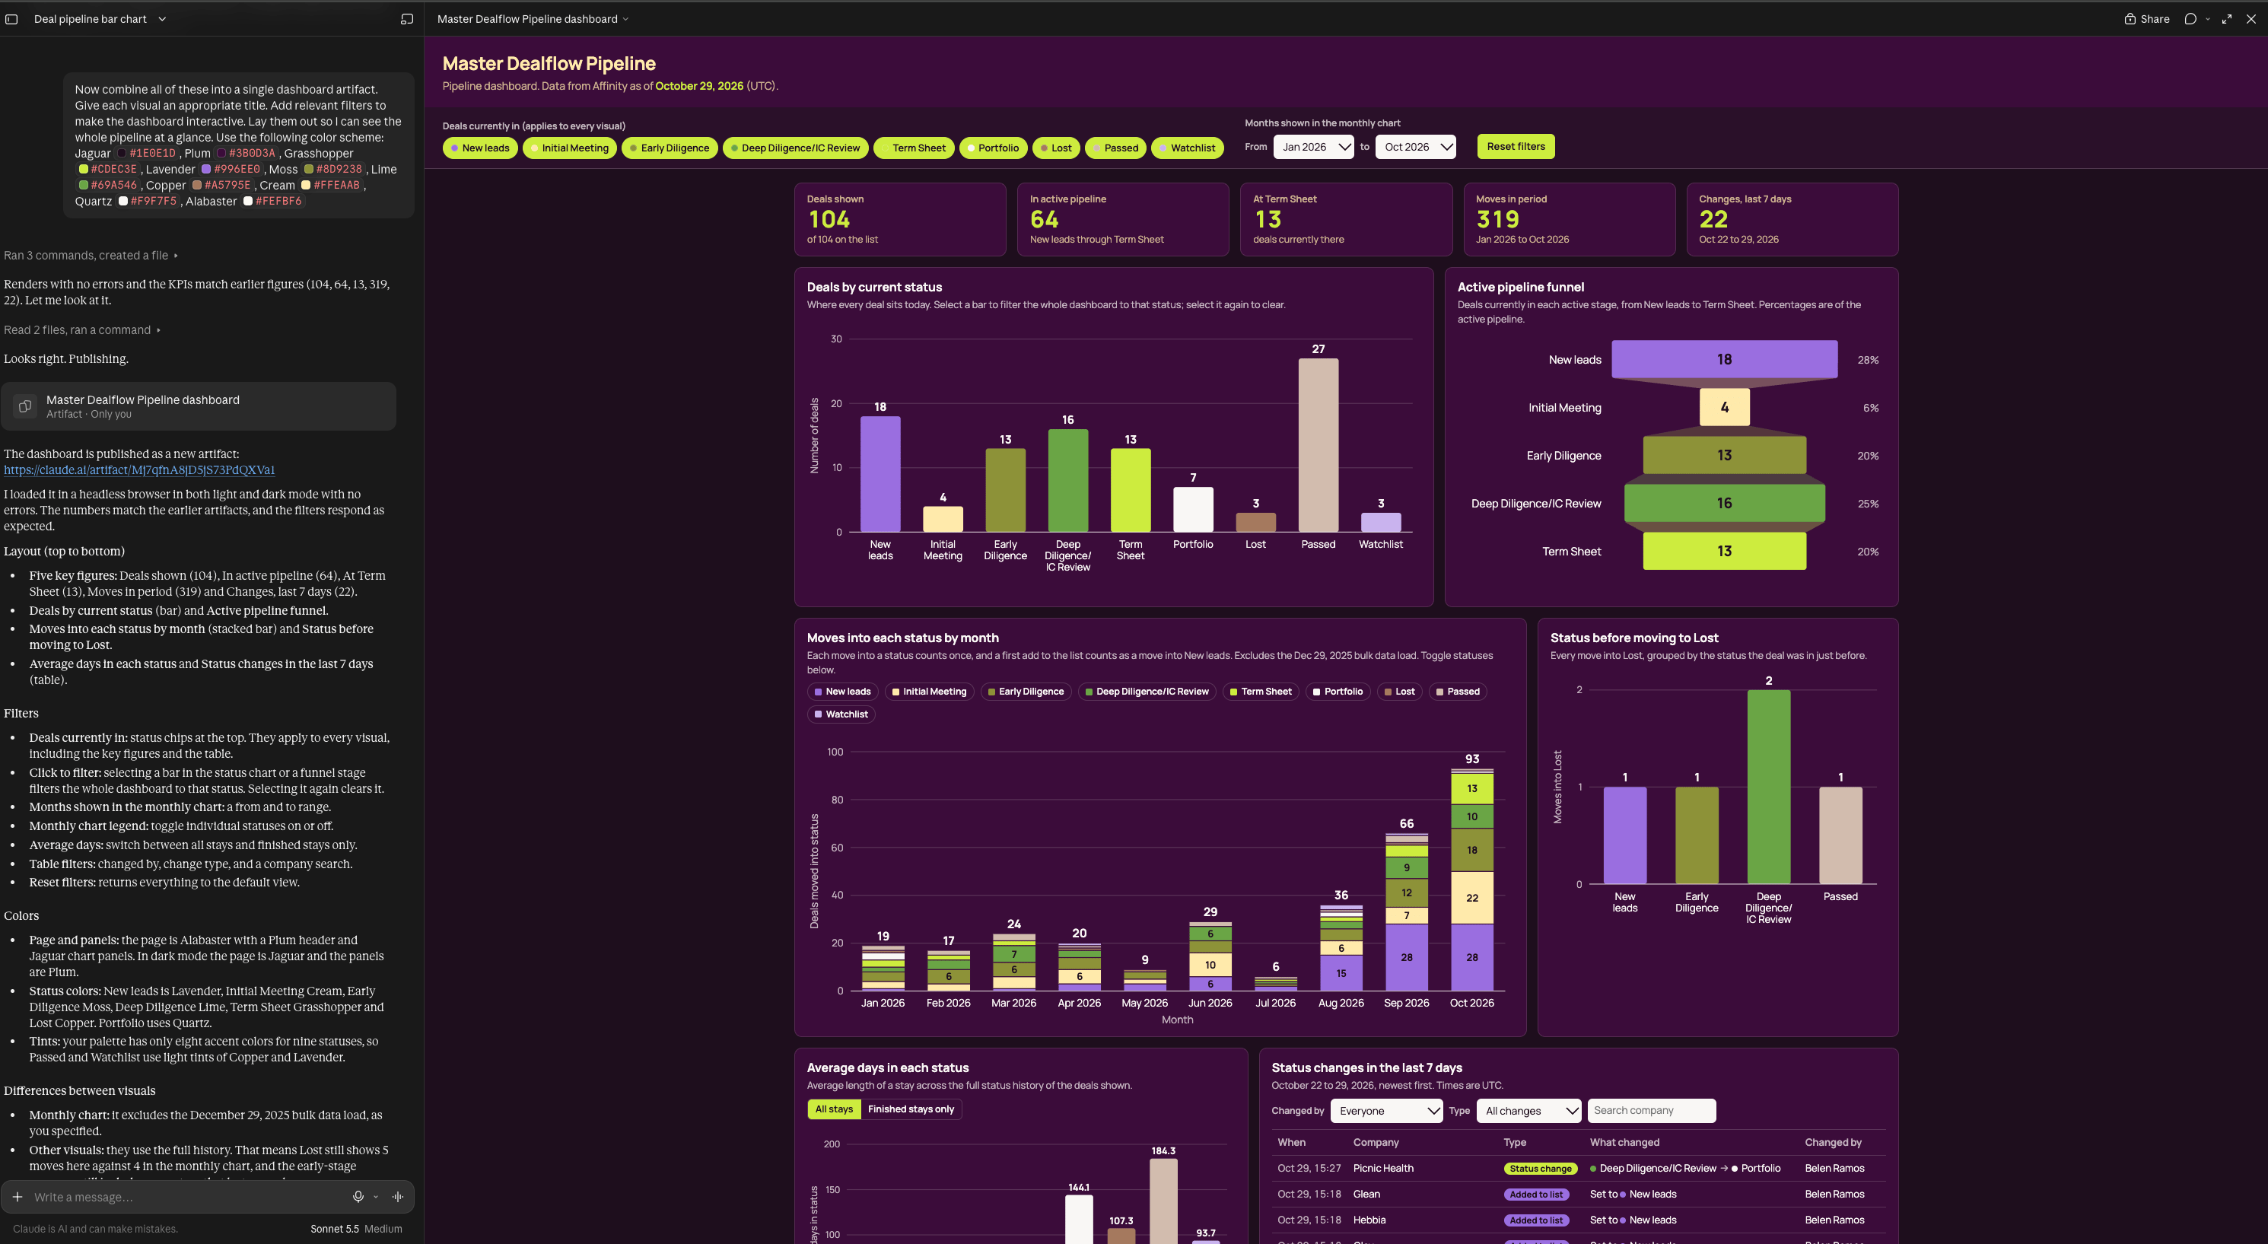The width and height of the screenshot is (2268, 1244).
Task: Toggle the sidebar panel icon
Action: pos(11,18)
